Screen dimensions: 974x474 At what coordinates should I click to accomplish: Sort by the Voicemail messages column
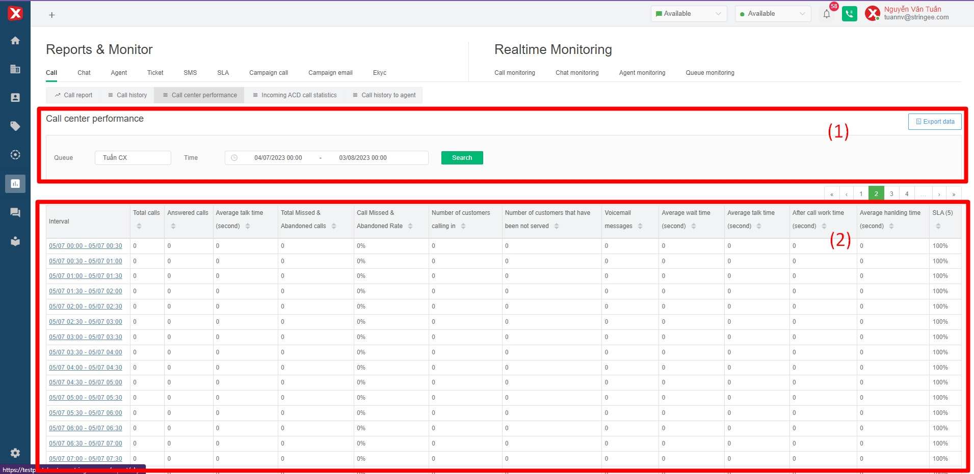[x=640, y=226]
